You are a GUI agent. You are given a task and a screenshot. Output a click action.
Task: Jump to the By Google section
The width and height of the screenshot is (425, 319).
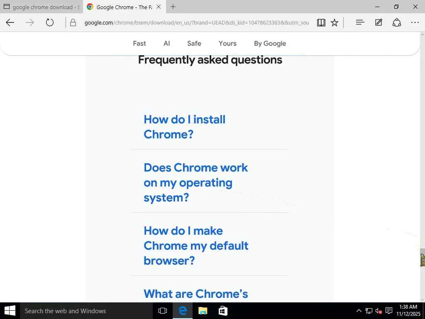270,43
